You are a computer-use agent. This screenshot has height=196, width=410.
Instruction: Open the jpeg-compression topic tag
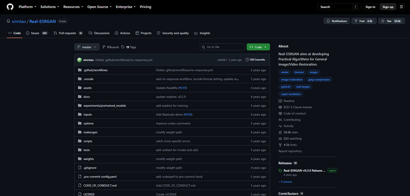(x=319, y=80)
